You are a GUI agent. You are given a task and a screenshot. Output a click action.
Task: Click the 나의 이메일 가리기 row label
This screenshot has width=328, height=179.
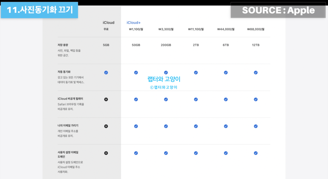(x=68, y=125)
